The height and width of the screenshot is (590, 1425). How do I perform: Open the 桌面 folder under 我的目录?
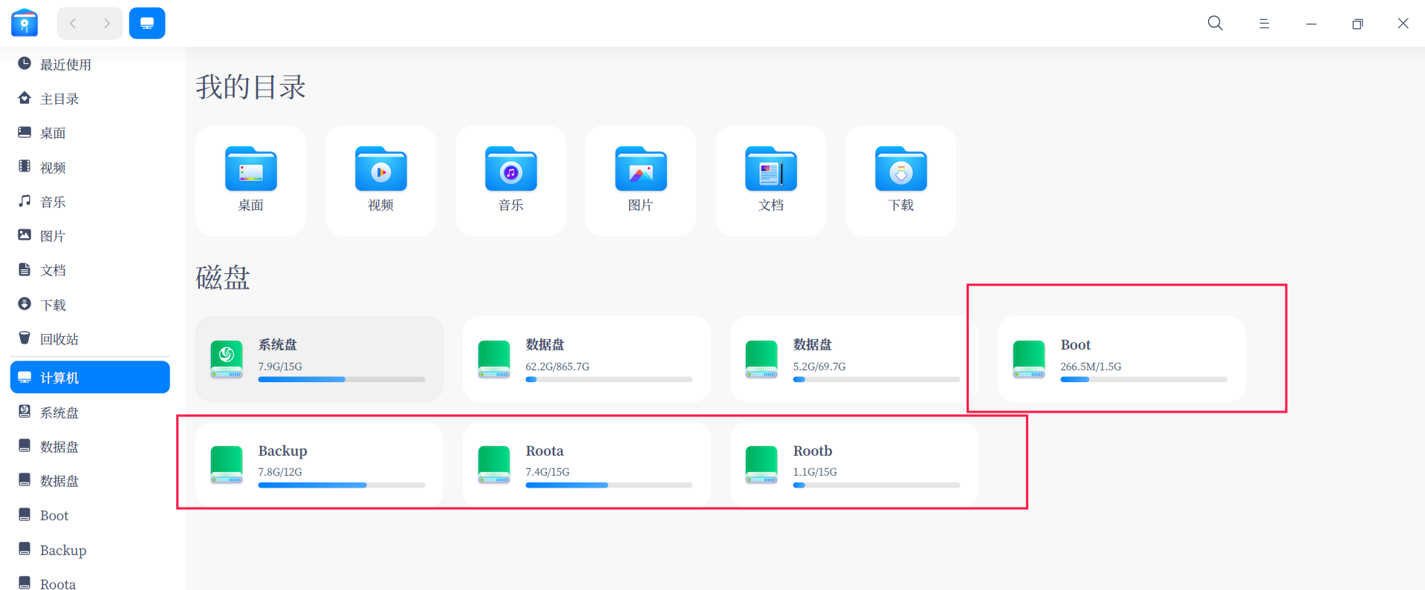click(x=251, y=180)
